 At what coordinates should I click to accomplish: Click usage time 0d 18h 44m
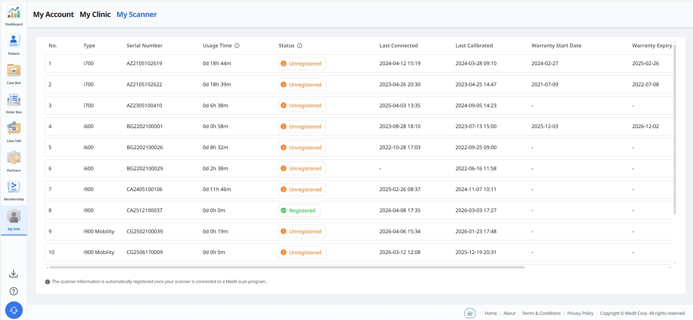coord(217,64)
